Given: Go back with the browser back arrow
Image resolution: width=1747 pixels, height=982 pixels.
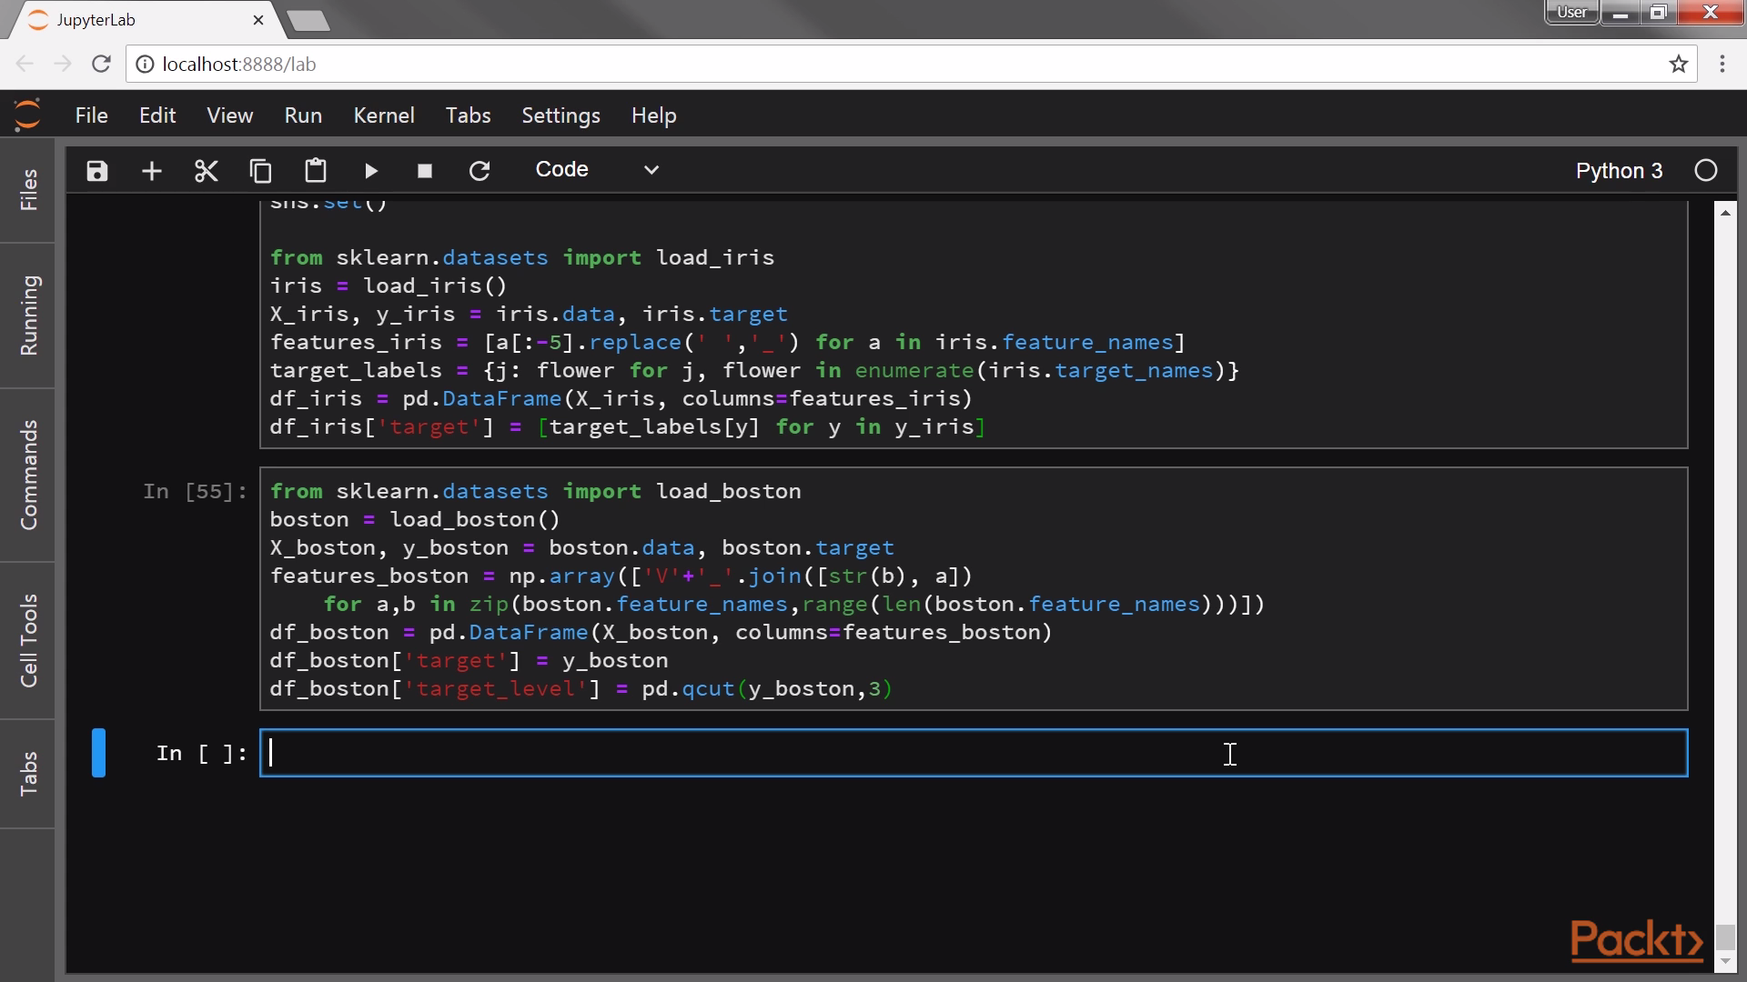Looking at the screenshot, I should [x=25, y=64].
